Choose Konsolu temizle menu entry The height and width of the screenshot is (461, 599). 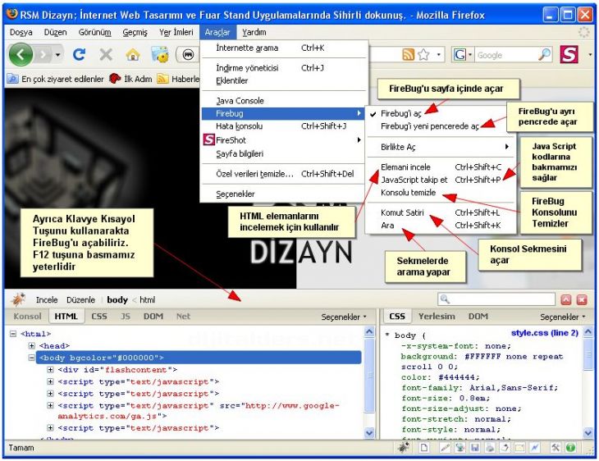tap(441, 192)
